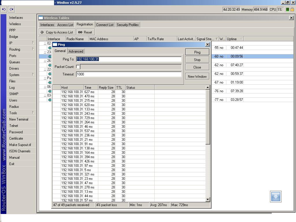This screenshot has width=296, height=222.
Task: Click the Wireless Tables window title icon
Action: coord(40,18)
